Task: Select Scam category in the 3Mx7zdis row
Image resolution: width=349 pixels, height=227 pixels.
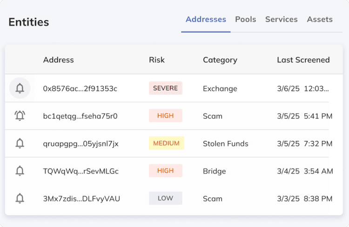Action: (x=213, y=199)
